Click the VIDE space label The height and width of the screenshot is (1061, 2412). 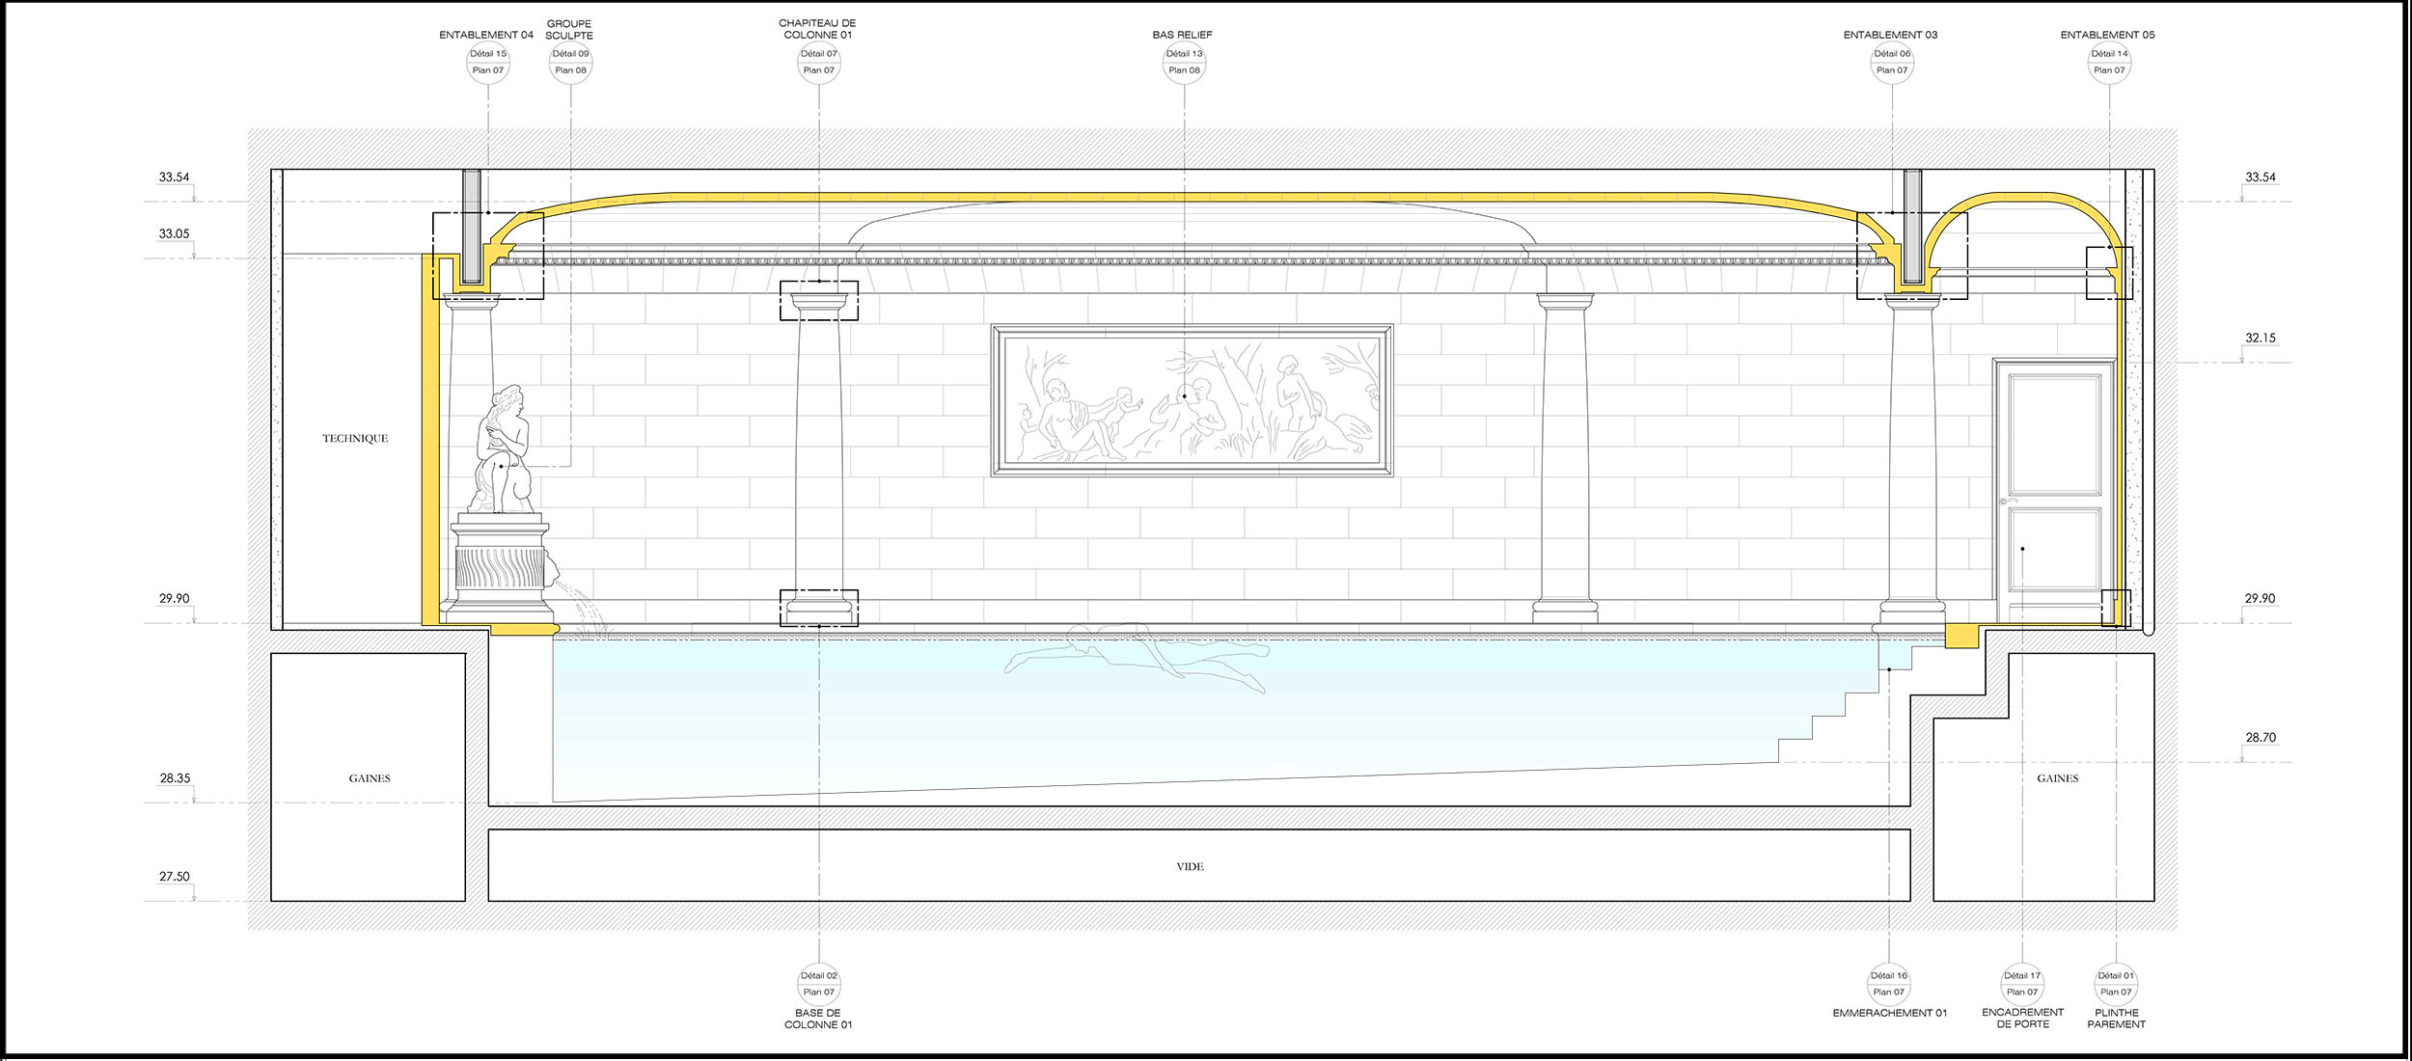(x=1190, y=866)
